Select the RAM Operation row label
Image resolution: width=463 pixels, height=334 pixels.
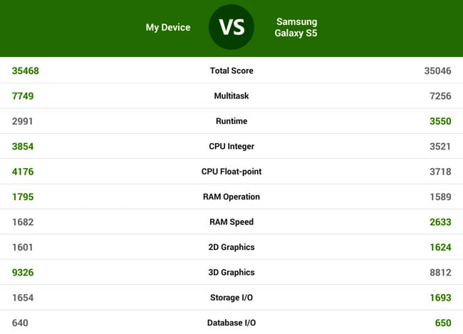pos(231,197)
